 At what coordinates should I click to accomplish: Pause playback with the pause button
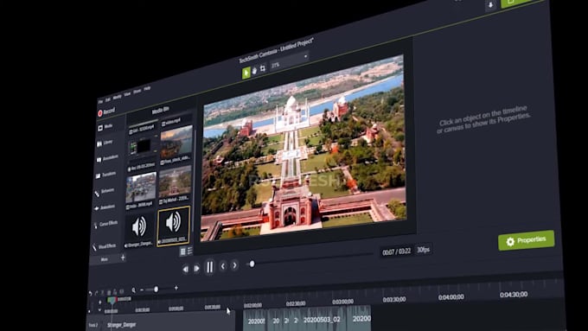click(x=209, y=267)
